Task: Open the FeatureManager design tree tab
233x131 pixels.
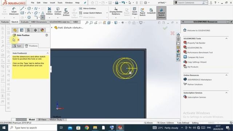Action: (x=15, y=30)
